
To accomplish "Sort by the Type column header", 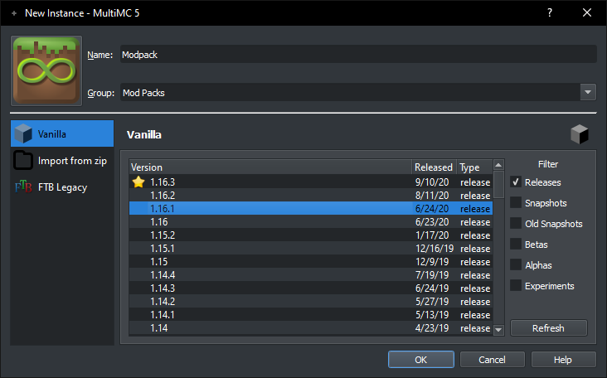I will pos(475,167).
